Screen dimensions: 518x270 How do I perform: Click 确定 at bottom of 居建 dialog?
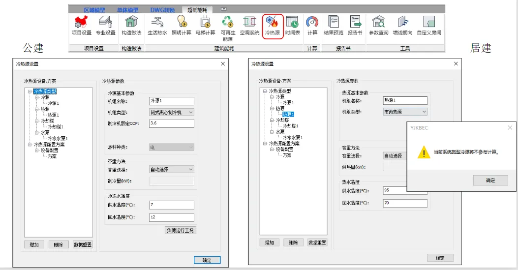(x=440, y=258)
